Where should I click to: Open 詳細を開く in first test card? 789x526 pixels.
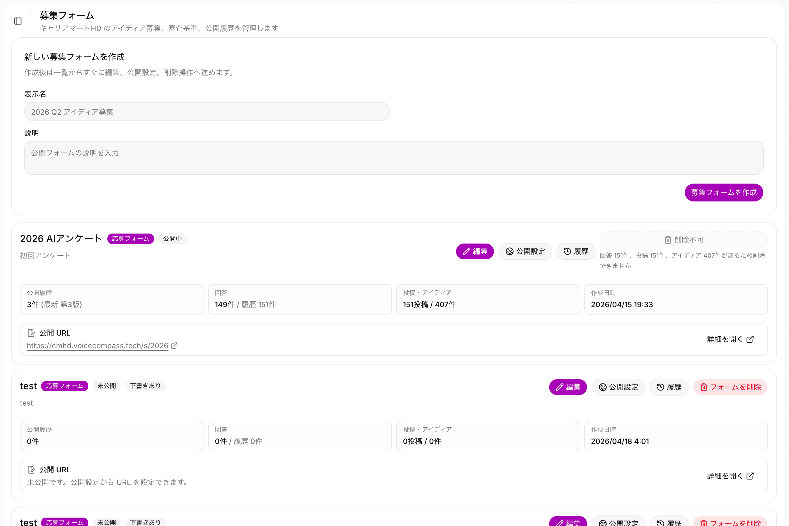pos(731,476)
